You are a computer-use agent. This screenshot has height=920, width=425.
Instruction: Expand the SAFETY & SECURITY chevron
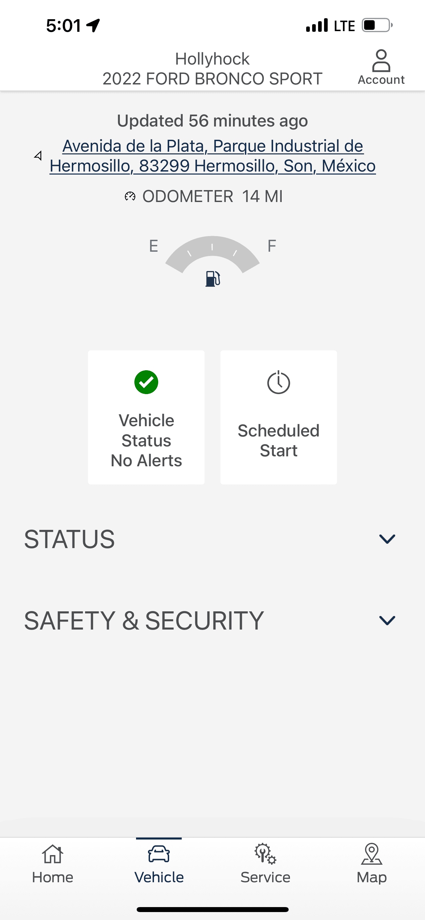tap(387, 620)
